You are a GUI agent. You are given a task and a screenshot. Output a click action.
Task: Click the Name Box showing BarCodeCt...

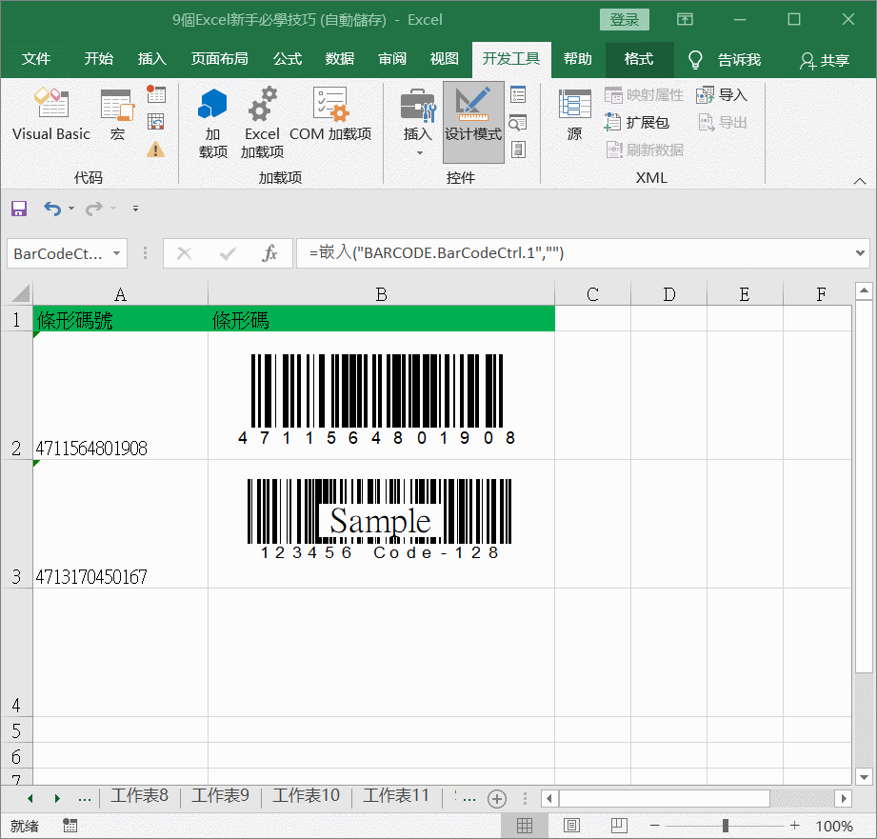pos(58,254)
